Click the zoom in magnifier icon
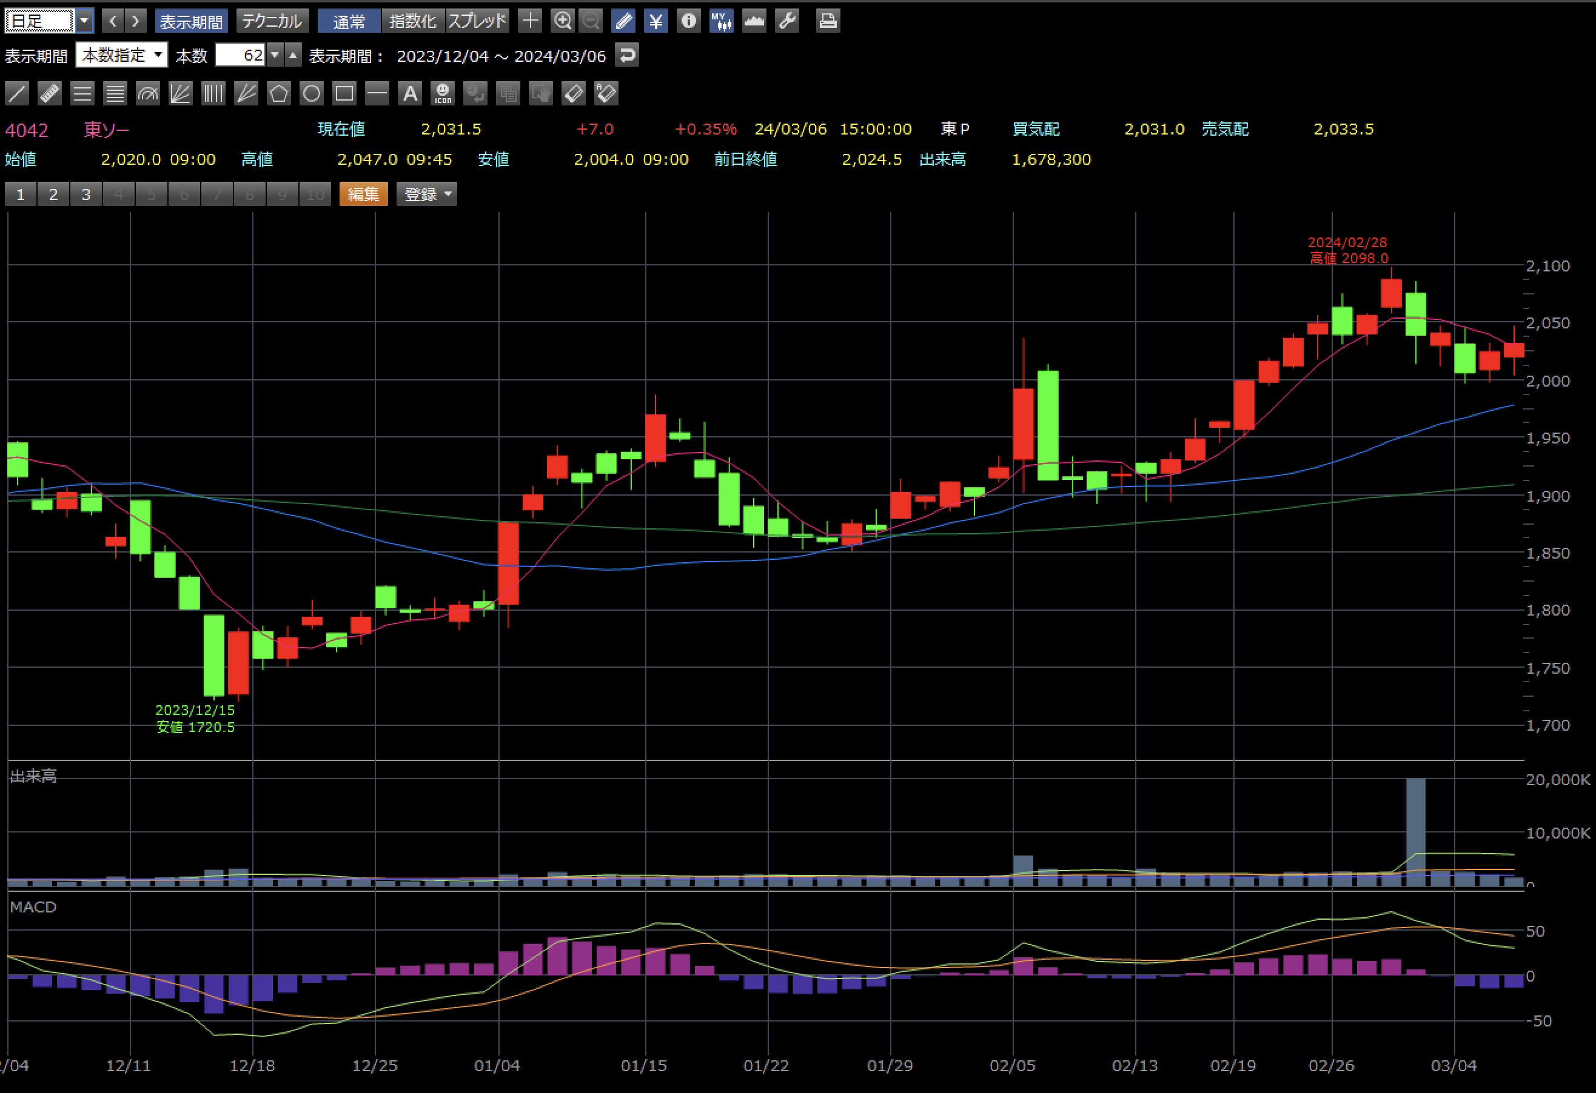Screen dimensions: 1596x1093 point(563,21)
